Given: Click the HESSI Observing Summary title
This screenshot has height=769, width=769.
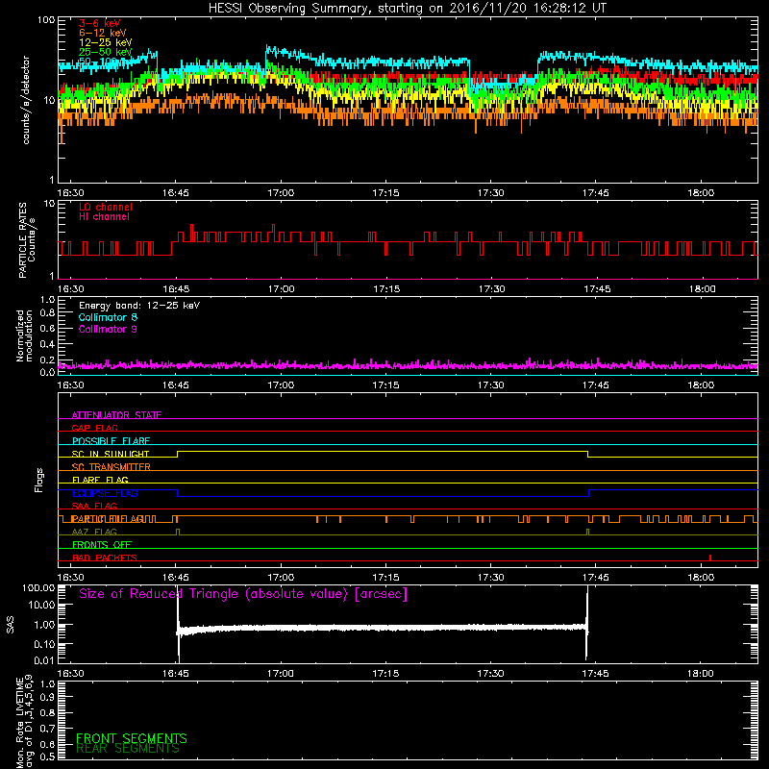Looking at the screenshot, I should 407,9.
